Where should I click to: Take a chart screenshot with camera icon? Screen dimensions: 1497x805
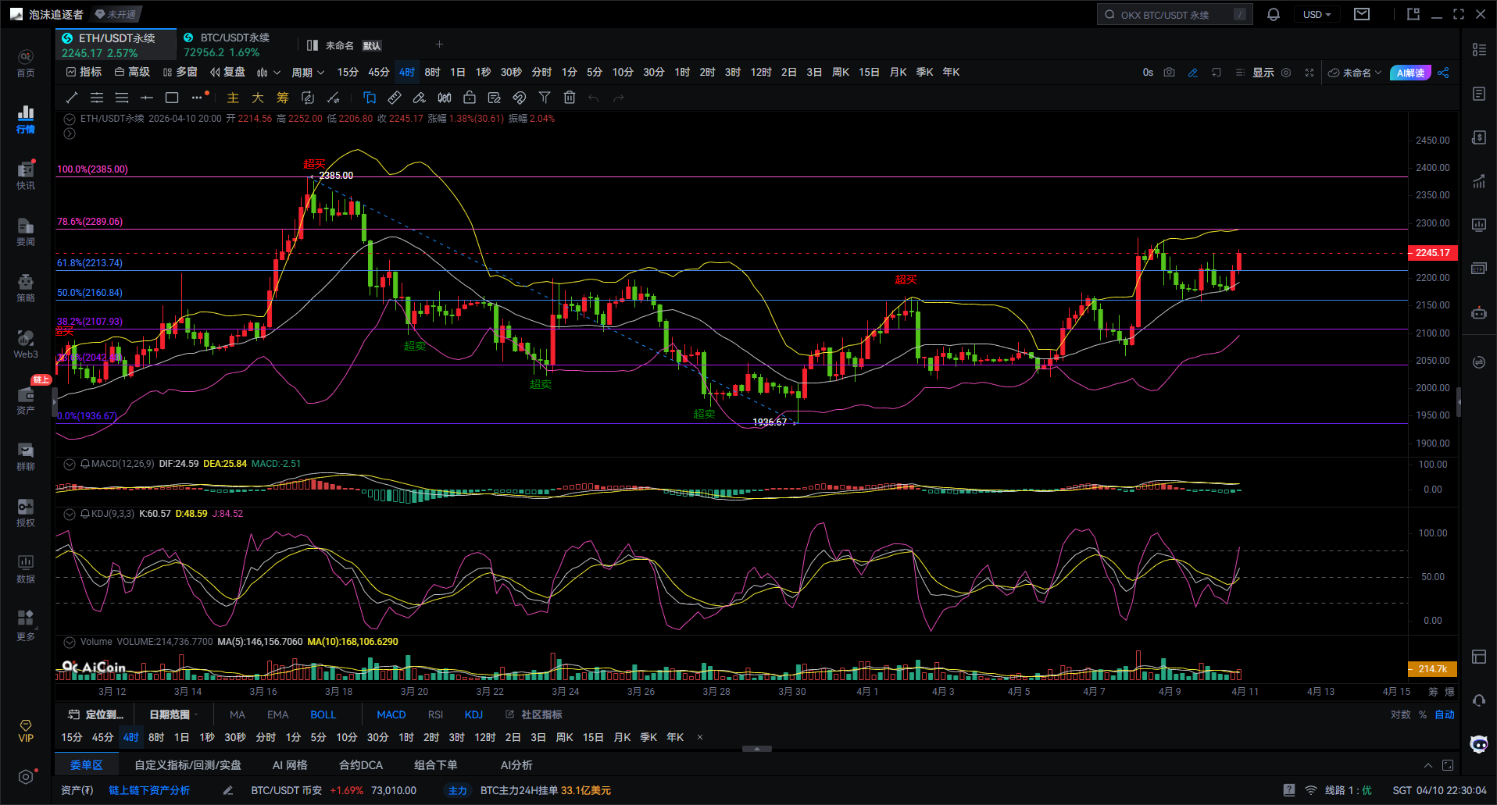point(1169,73)
